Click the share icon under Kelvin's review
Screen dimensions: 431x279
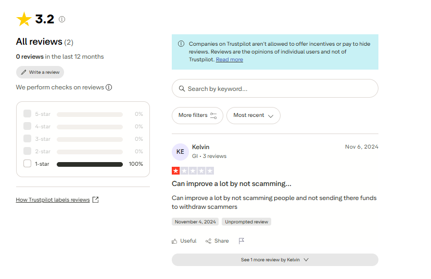click(x=208, y=241)
